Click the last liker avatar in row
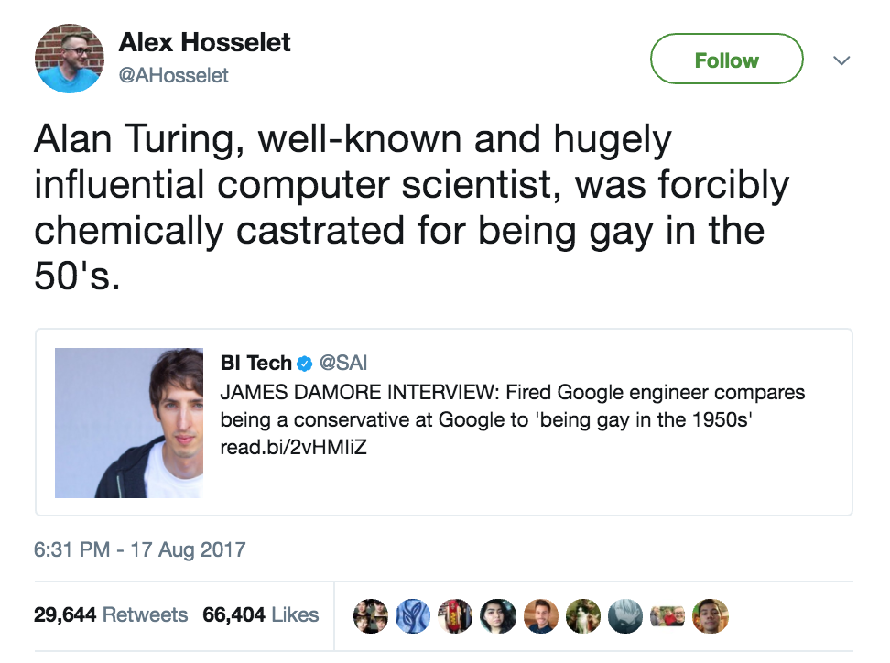 click(711, 615)
